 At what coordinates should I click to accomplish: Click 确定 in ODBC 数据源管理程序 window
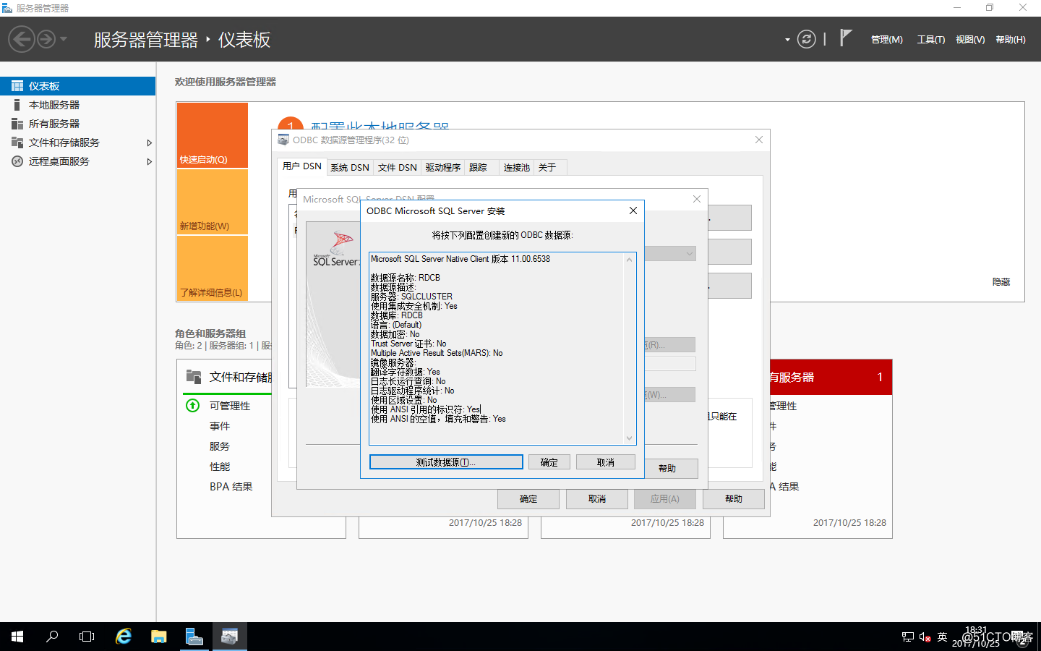pos(528,499)
